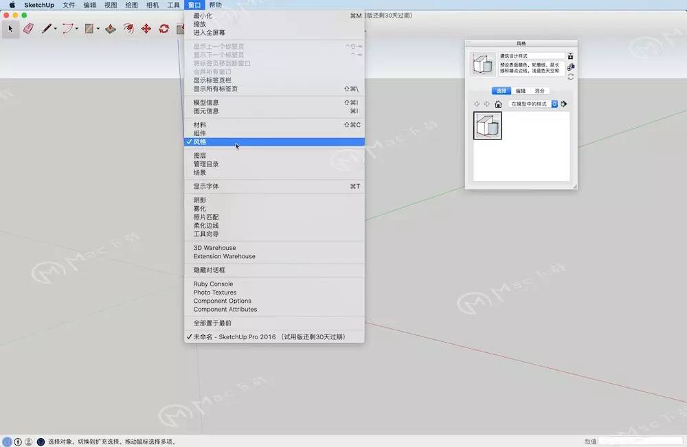Viewport: 687px width, 447px height.
Task: Open 模型信息 from the menu
Action: 274,102
